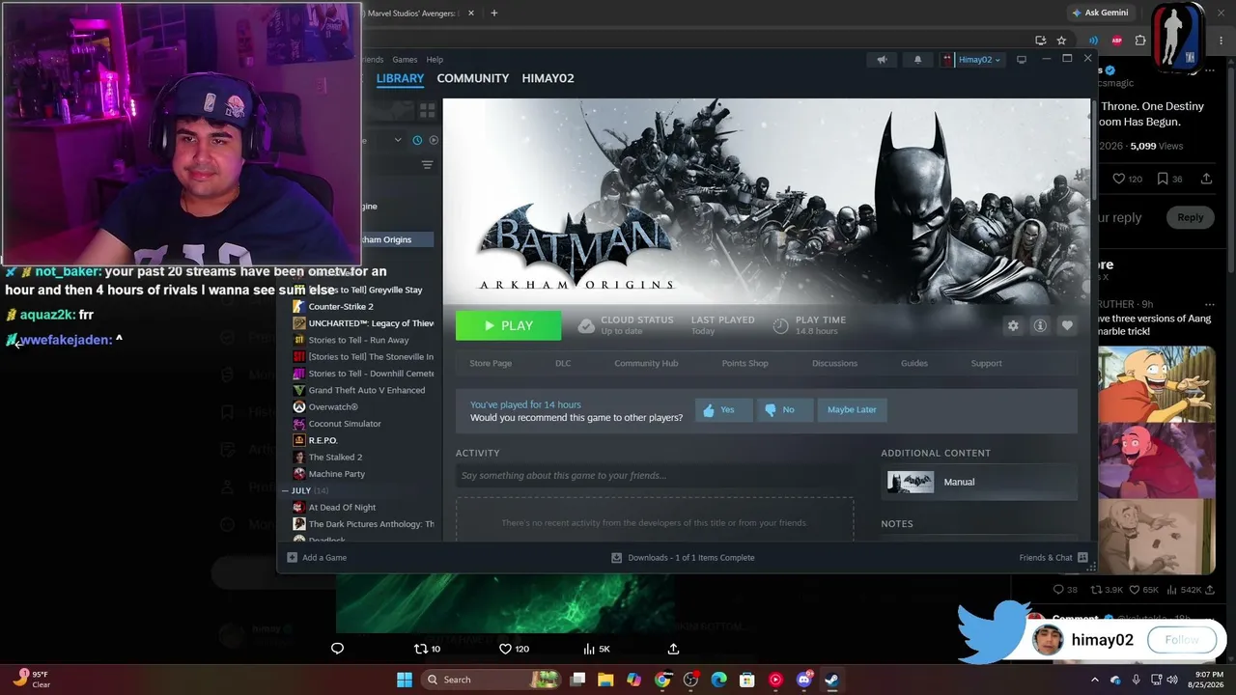1236x695 pixels.
Task: Share the tweet at the bottom
Action: 673,649
